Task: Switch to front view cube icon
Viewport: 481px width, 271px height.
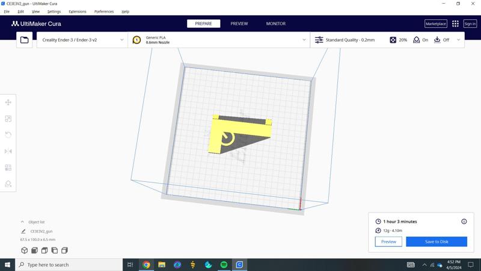Action: (34, 251)
